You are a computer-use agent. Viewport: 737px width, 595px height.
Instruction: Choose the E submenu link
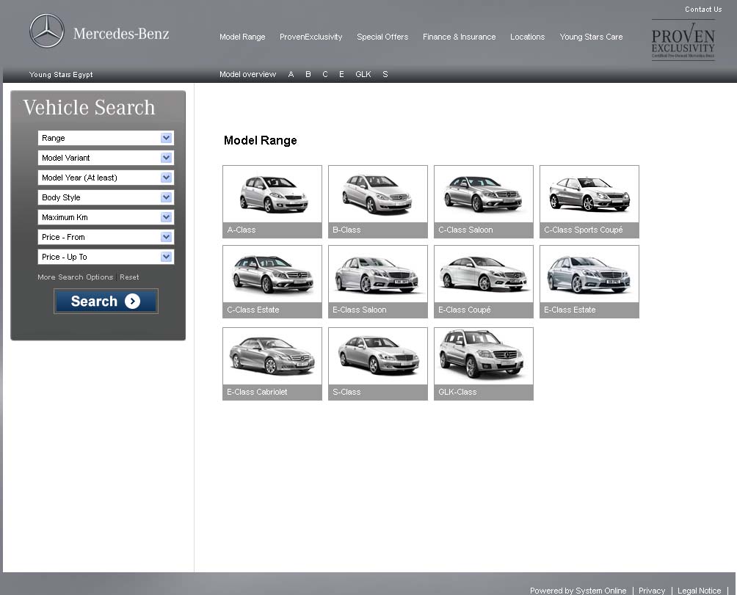coord(341,74)
